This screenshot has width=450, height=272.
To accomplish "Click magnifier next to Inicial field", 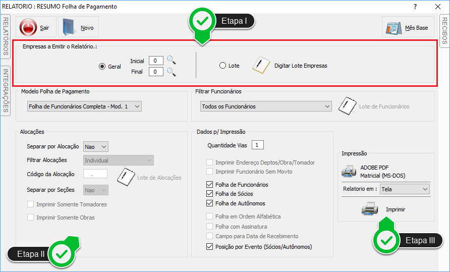I will coord(172,61).
